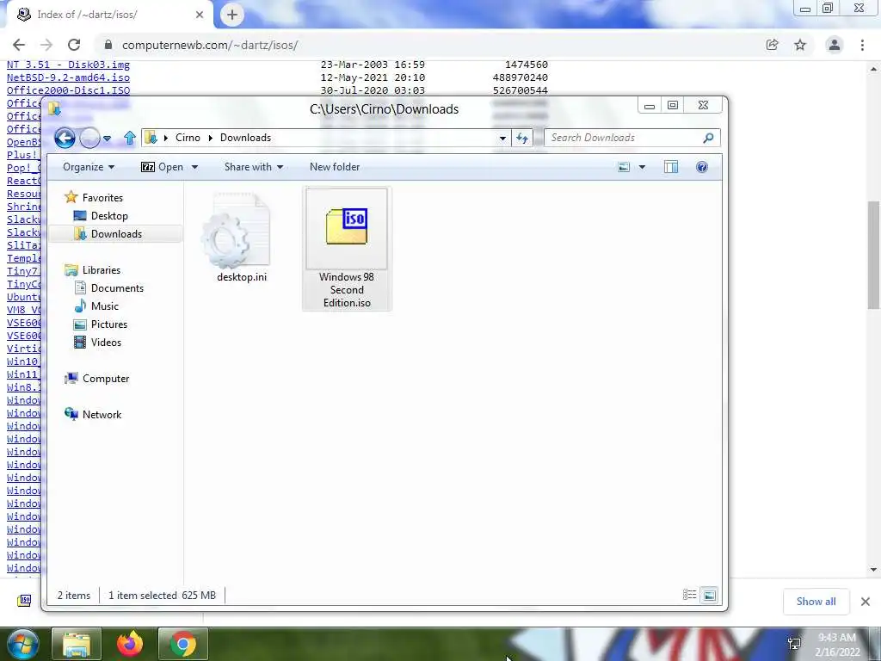Open Windows Start menu
This screenshot has height=661, width=881.
(22, 644)
